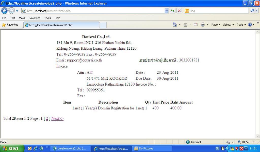This screenshot has width=260, height=152.
Task: Click the scrollbar down arrow
Action: coord(257,136)
